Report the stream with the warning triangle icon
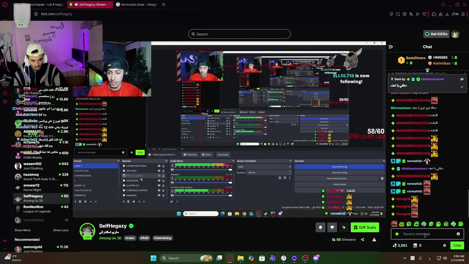 pyautogui.click(x=374, y=239)
